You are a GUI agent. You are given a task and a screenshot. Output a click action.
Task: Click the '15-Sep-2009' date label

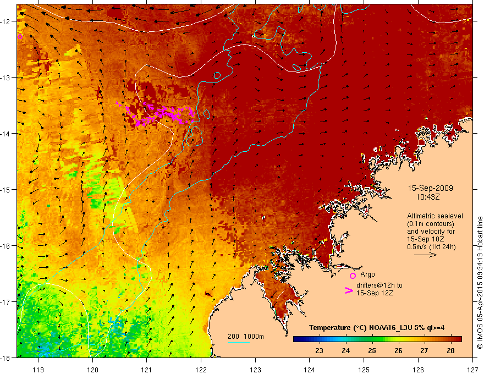pyautogui.click(x=430, y=188)
